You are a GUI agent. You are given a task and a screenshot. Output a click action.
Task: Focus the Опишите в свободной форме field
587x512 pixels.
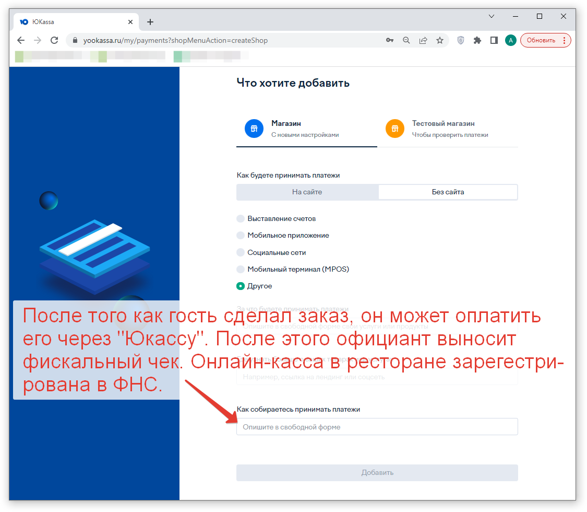click(377, 427)
